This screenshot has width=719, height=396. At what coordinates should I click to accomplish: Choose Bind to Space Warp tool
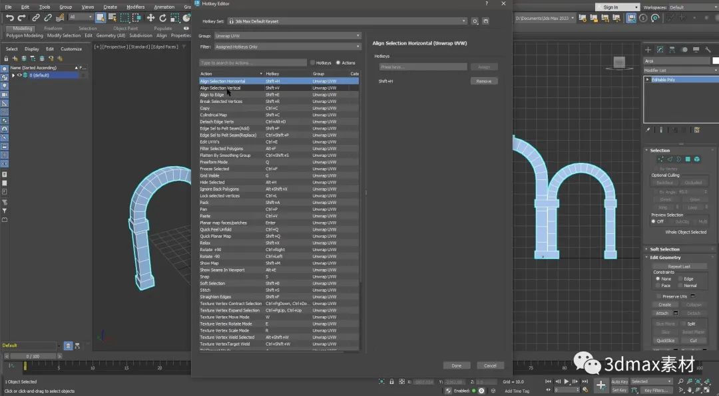tap(60, 18)
